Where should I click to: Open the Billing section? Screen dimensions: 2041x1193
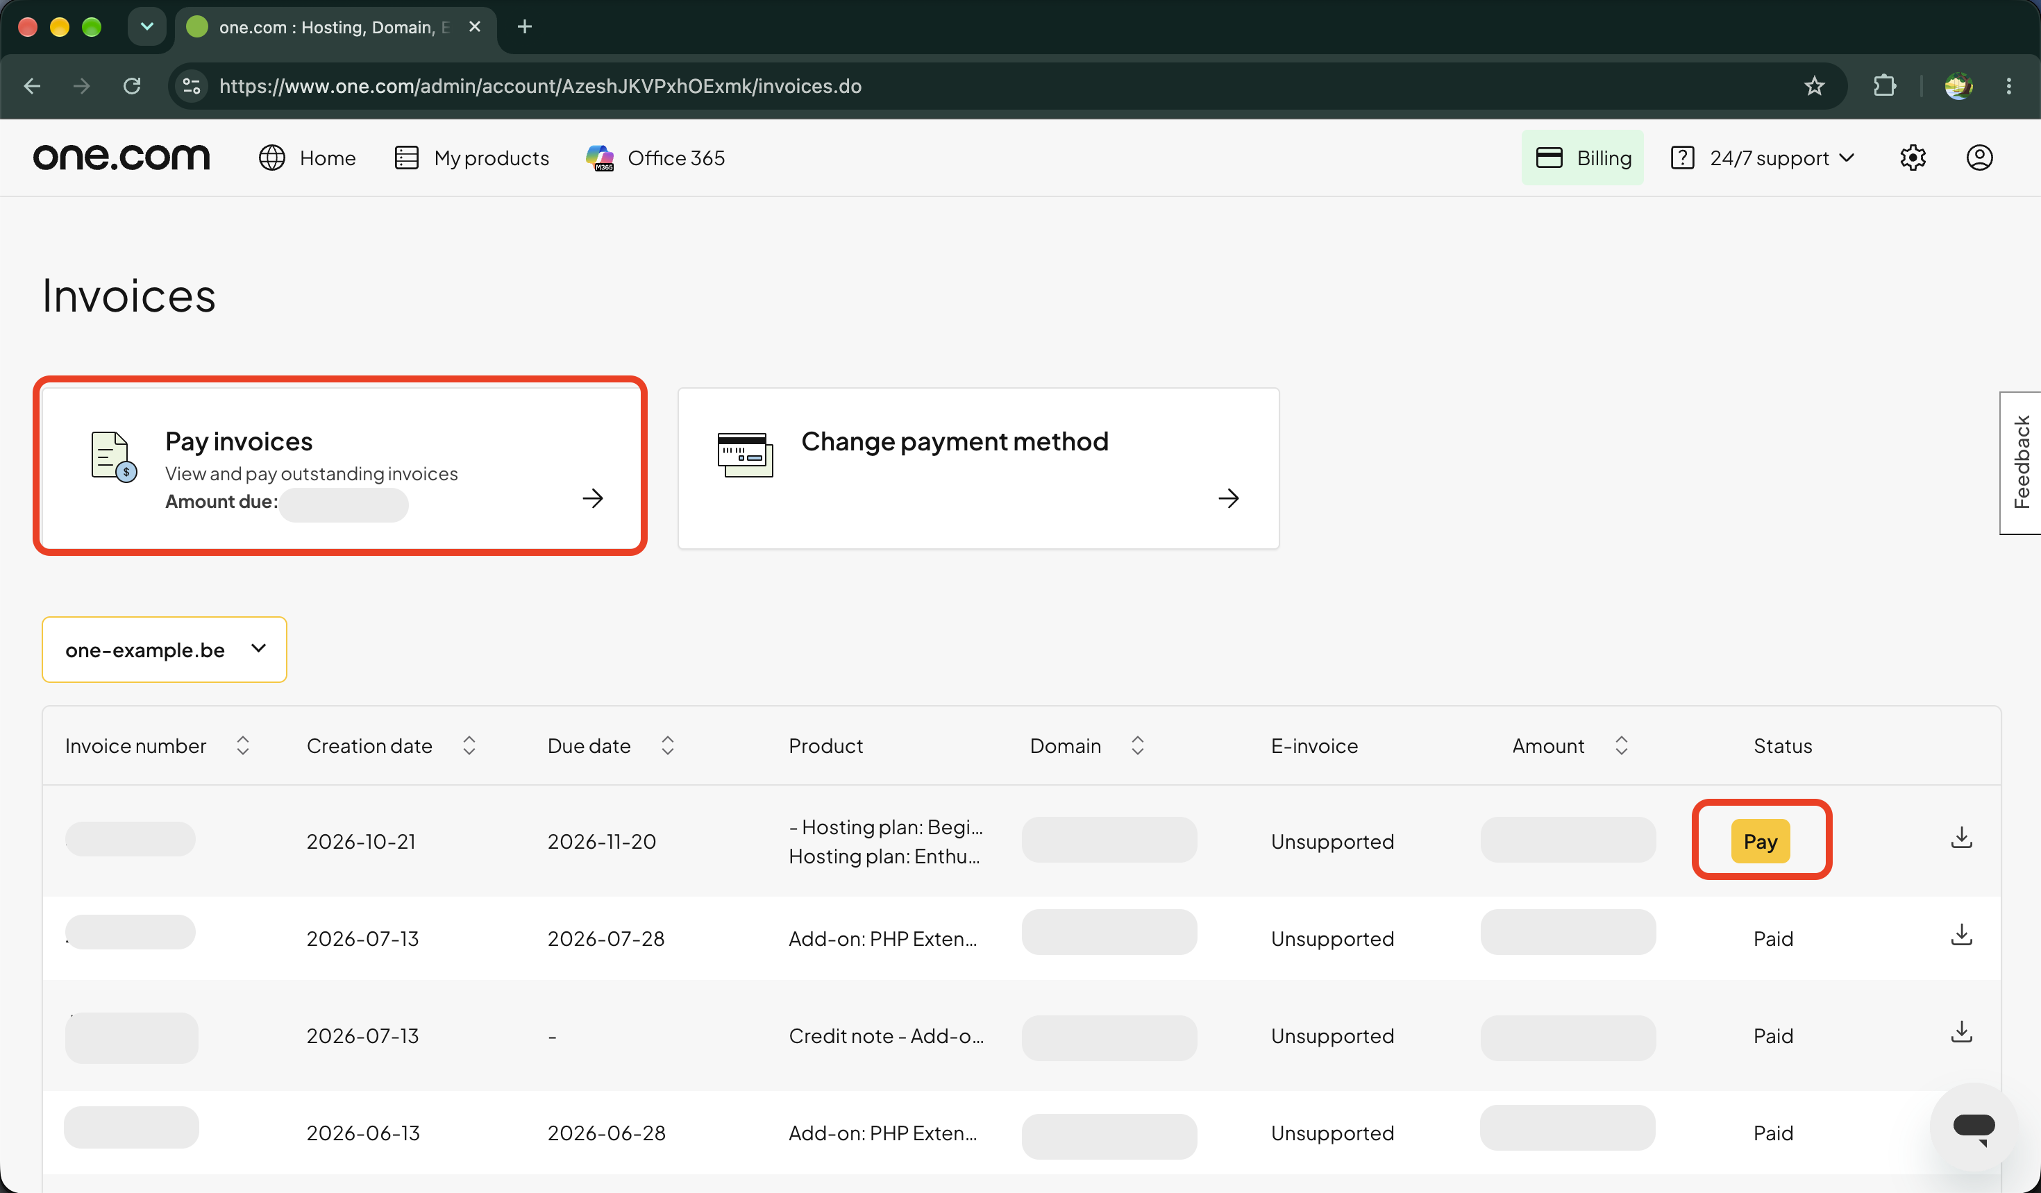point(1583,158)
